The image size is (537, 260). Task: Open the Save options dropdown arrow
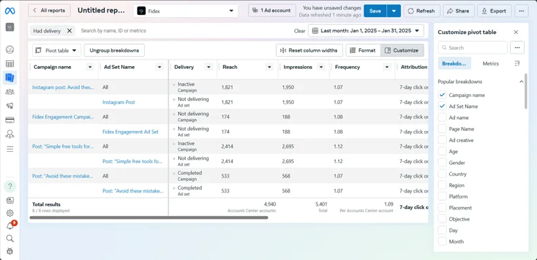(x=394, y=11)
